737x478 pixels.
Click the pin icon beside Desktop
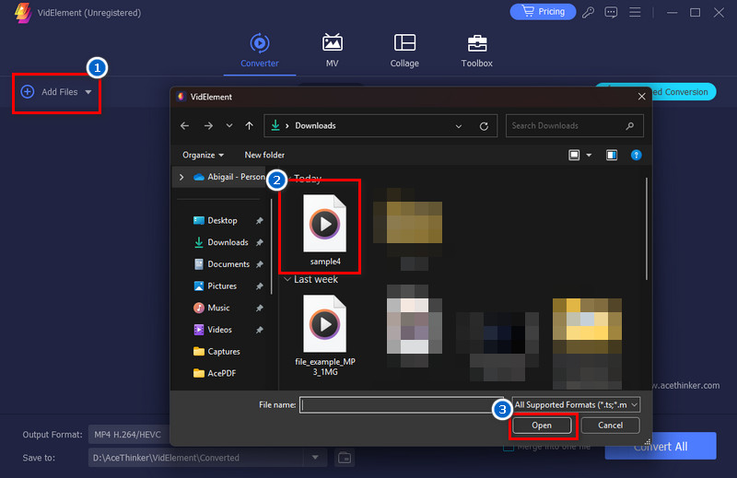coord(260,220)
